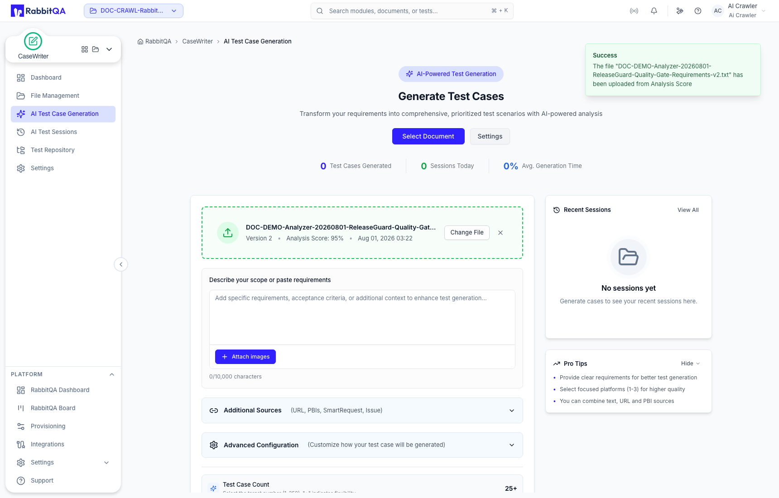Open the AI Crawler user menu chevron
This screenshot has height=498, width=779.
pyautogui.click(x=764, y=11)
